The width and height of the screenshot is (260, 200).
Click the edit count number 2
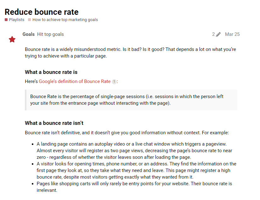(x=213, y=34)
